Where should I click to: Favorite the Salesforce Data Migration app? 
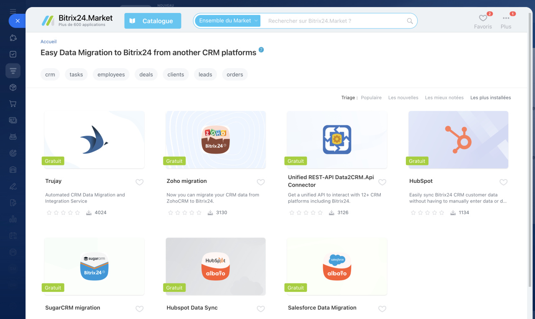tap(382, 309)
